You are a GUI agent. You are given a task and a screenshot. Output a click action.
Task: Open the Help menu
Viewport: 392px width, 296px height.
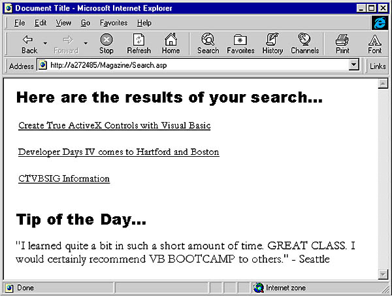[144, 23]
